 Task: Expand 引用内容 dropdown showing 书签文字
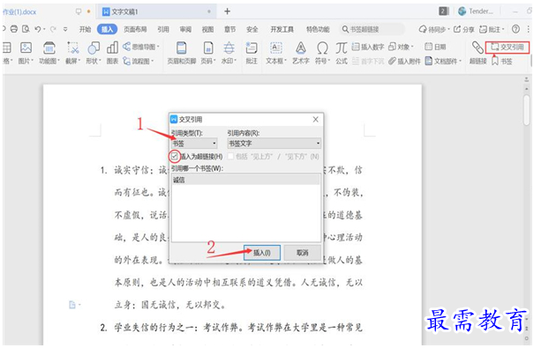(x=274, y=143)
